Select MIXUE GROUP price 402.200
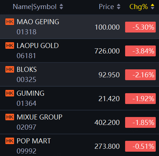 pos(107,122)
